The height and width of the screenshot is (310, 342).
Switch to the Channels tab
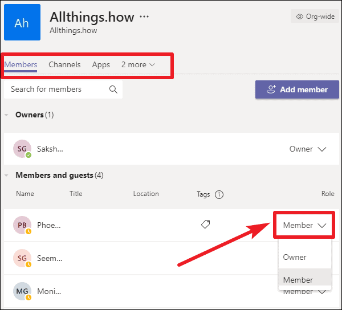64,65
